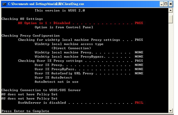Click first "AU does not have Policy Set" line
This screenshot has width=178, height=115.
29,94
